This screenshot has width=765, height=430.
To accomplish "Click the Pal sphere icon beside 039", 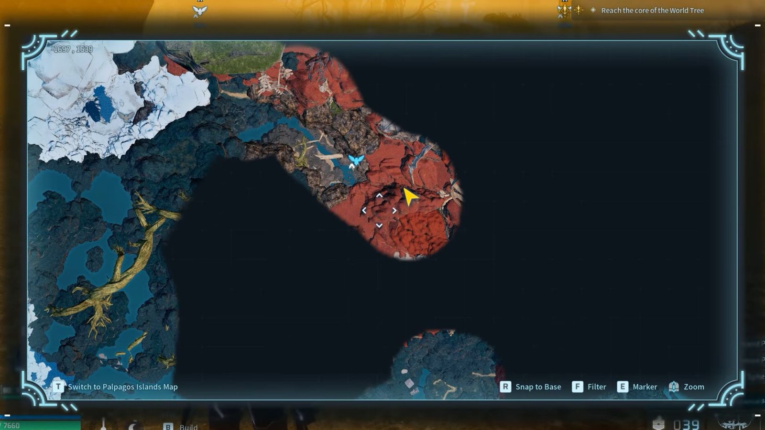I will 659,424.
